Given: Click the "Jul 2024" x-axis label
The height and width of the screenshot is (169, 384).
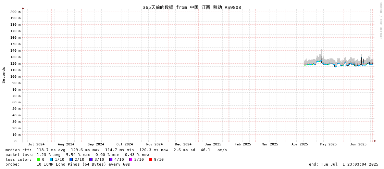Looking at the screenshot, I should [37, 144].
